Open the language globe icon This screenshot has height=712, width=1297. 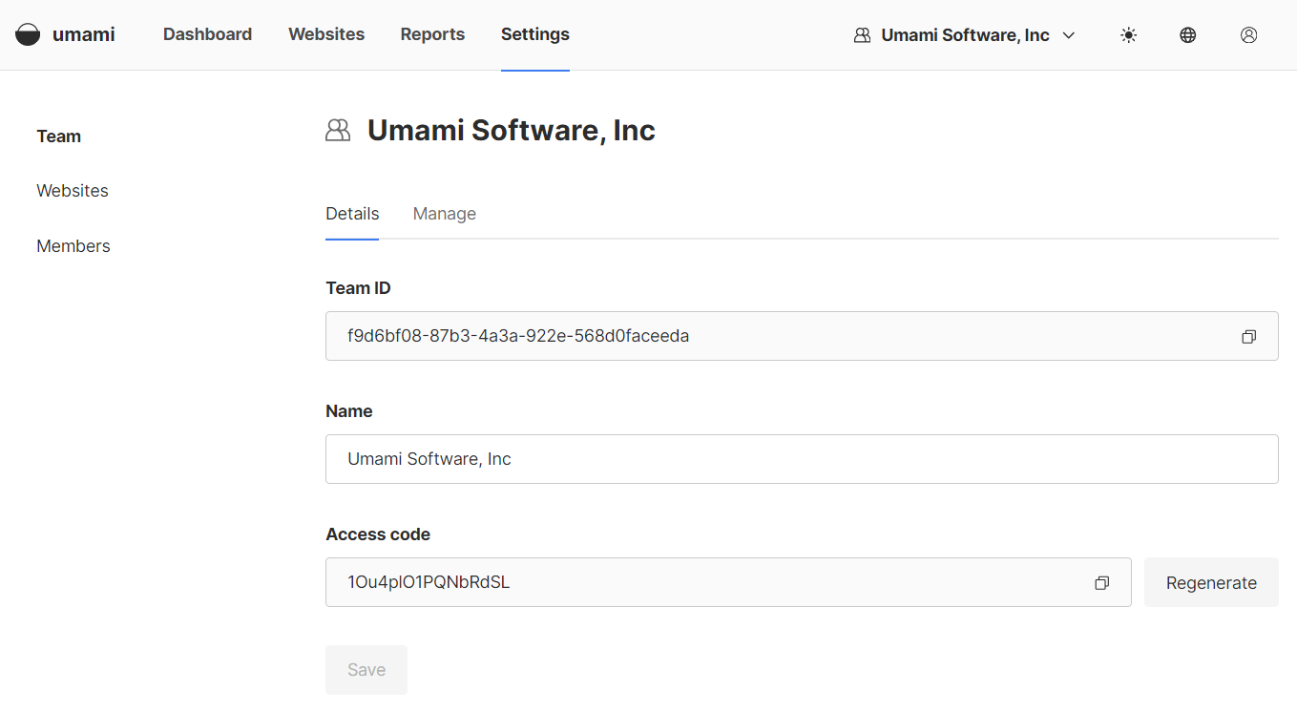pyautogui.click(x=1188, y=35)
